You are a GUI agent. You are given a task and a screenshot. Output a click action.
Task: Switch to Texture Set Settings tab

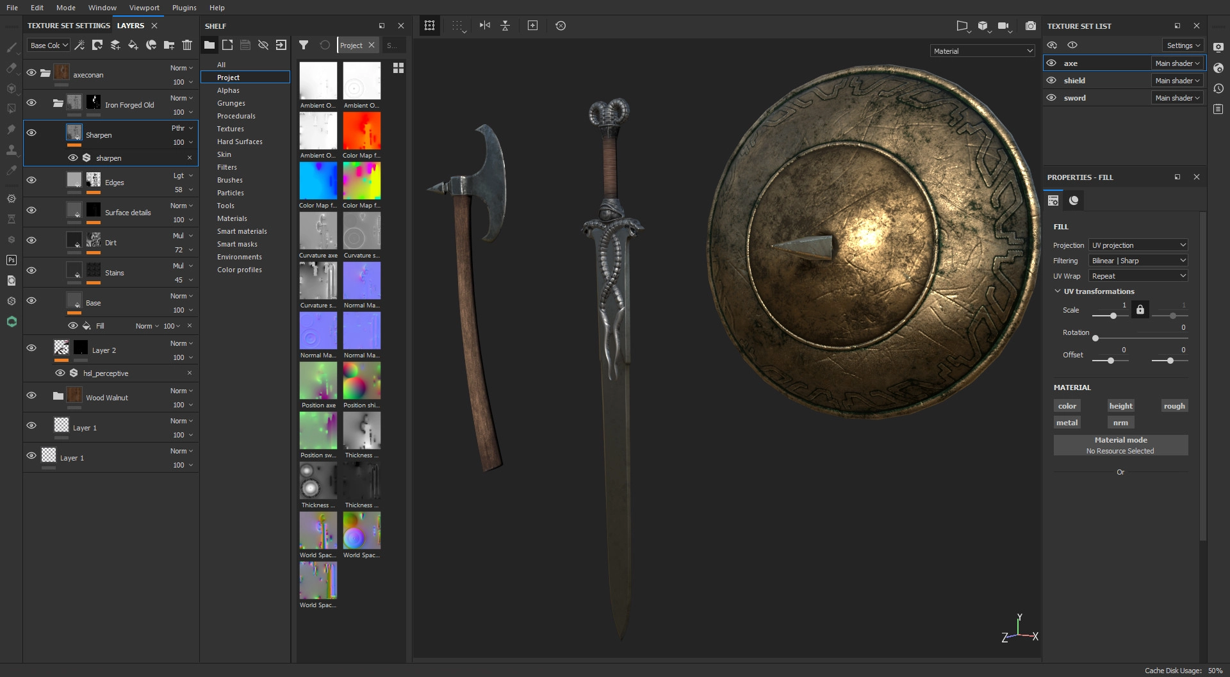(69, 26)
